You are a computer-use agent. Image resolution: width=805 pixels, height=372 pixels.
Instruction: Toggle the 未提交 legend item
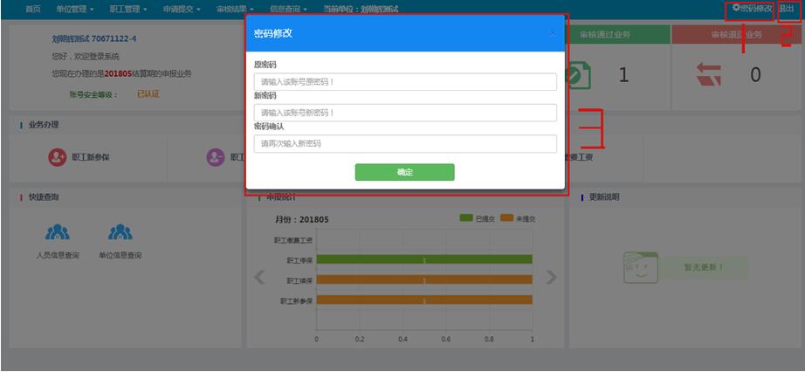click(x=519, y=218)
